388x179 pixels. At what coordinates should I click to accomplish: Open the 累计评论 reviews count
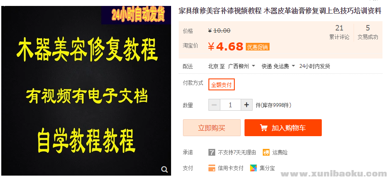(x=339, y=32)
